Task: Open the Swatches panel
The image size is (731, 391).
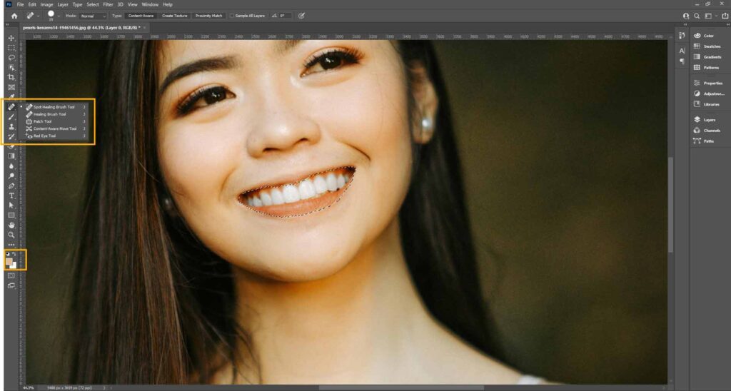Action: pos(709,46)
